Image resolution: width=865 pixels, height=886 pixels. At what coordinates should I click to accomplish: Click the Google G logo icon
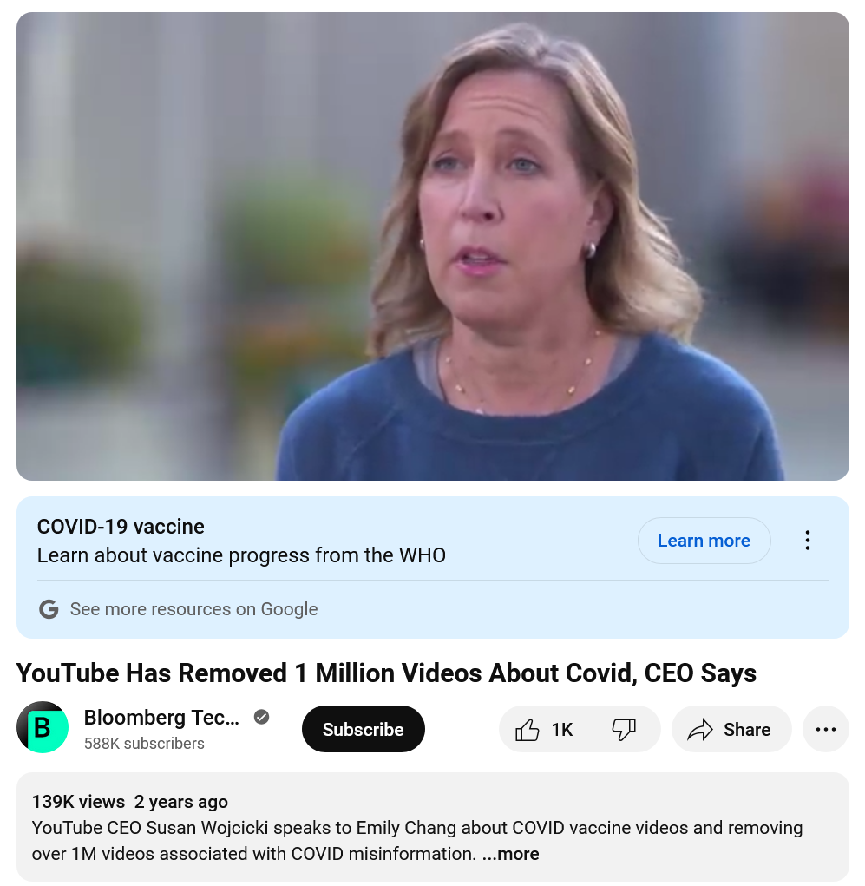point(49,609)
